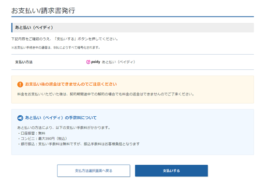Click the コンビニ：最大390円 fee line
Viewport: 266px width, 187px height.
[42, 139]
